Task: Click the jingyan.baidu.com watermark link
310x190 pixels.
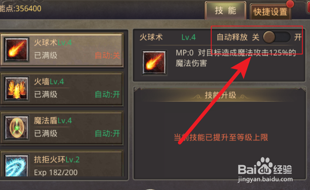Action: coord(265,179)
